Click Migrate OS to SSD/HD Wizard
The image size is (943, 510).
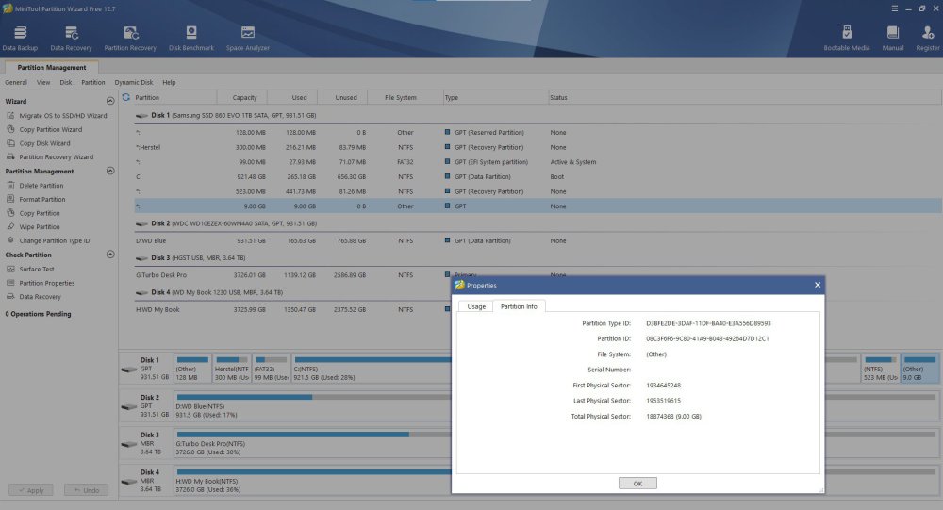[62, 115]
